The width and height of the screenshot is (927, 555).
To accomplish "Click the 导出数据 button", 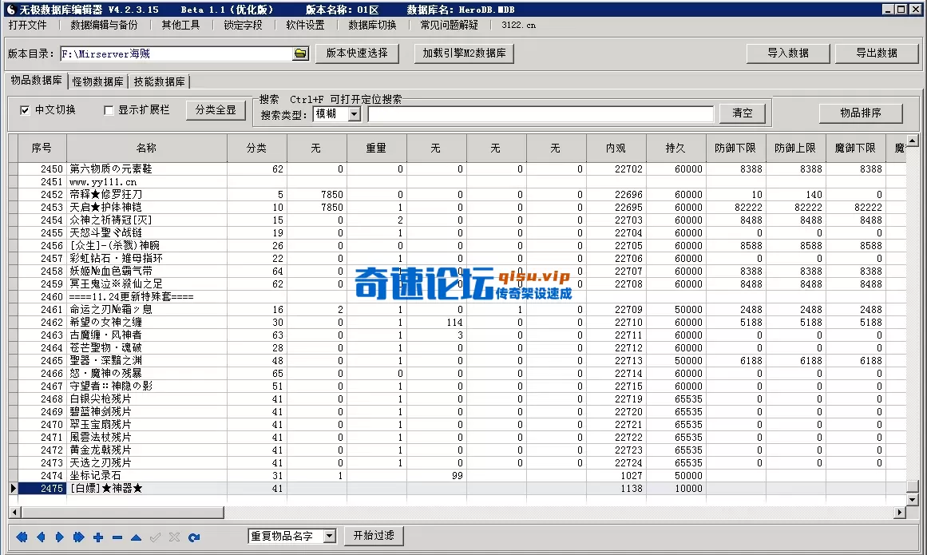I will tap(877, 53).
